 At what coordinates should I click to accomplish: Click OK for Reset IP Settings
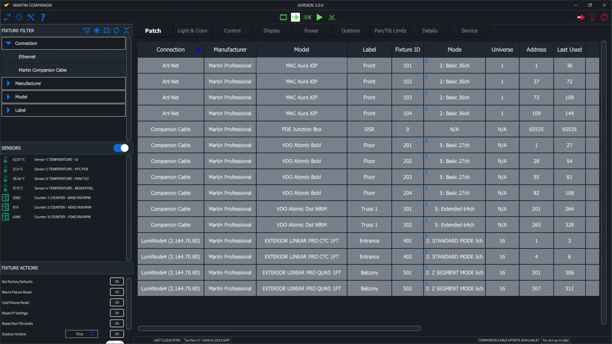117,313
